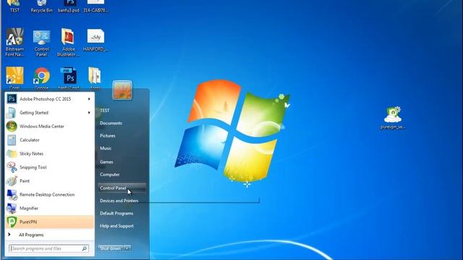
Task: Open Sticky Notes icon
Action: coord(12,154)
